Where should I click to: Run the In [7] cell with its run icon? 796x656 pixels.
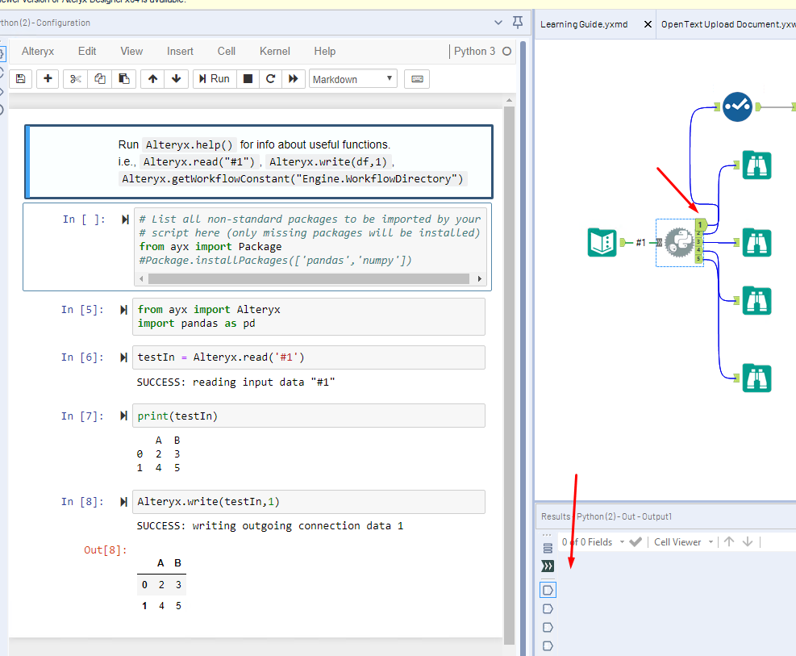[x=123, y=416]
